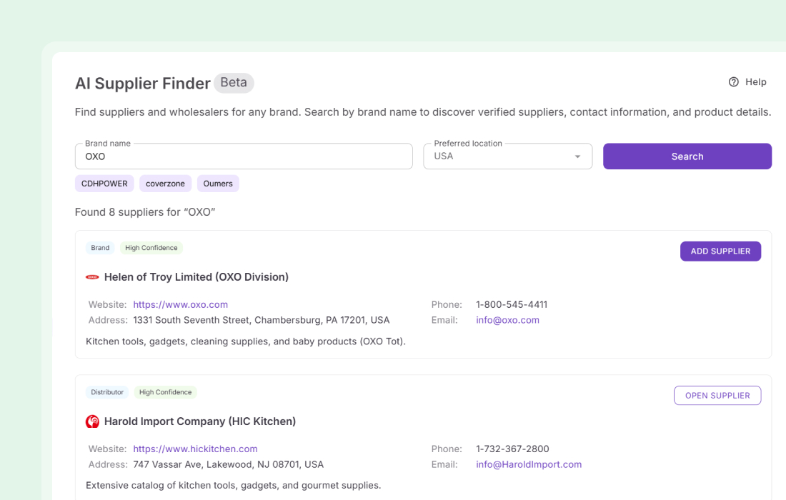Click OPEN SUPPLIER on the Harold Import card
The width and height of the screenshot is (786, 500).
coord(717,395)
